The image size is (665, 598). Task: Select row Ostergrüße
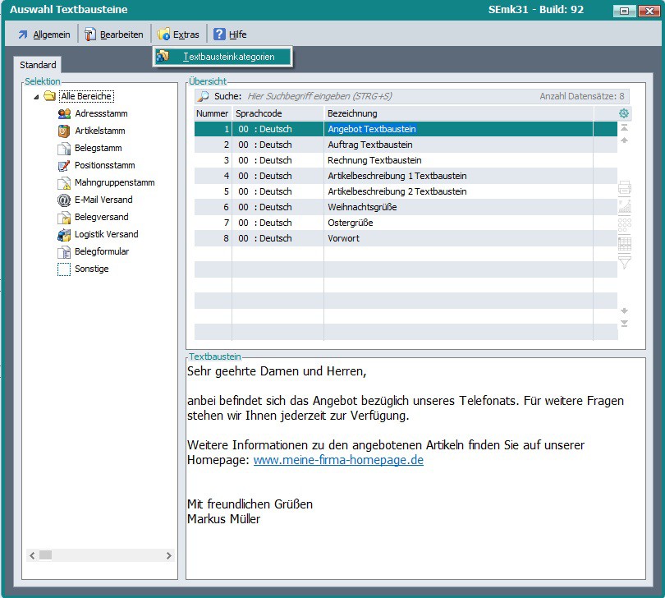tap(406, 223)
